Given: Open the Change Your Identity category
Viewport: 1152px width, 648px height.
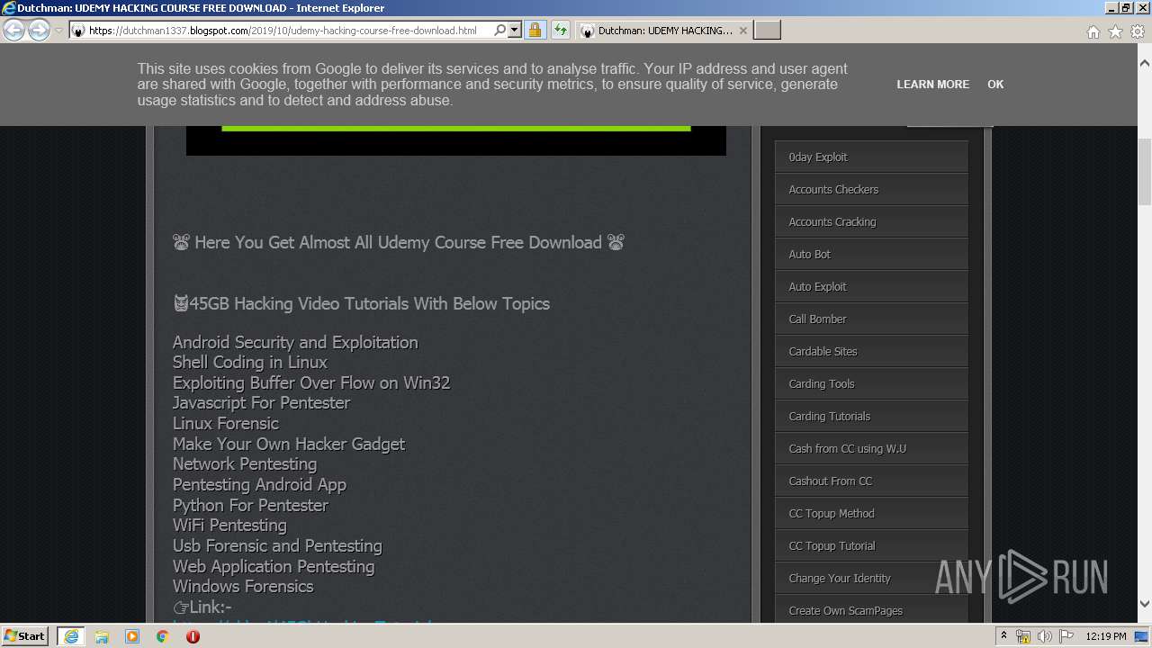Looking at the screenshot, I should 871,578.
